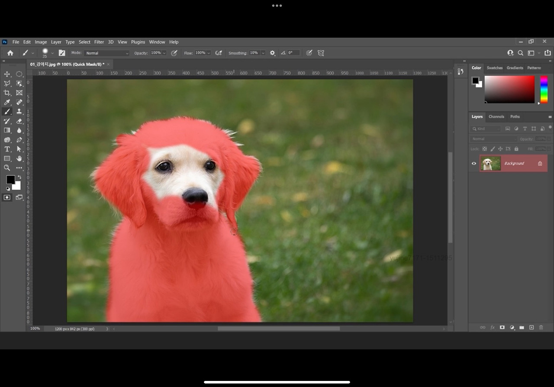
Task: Select the Object Selection tool
Action: point(19,84)
